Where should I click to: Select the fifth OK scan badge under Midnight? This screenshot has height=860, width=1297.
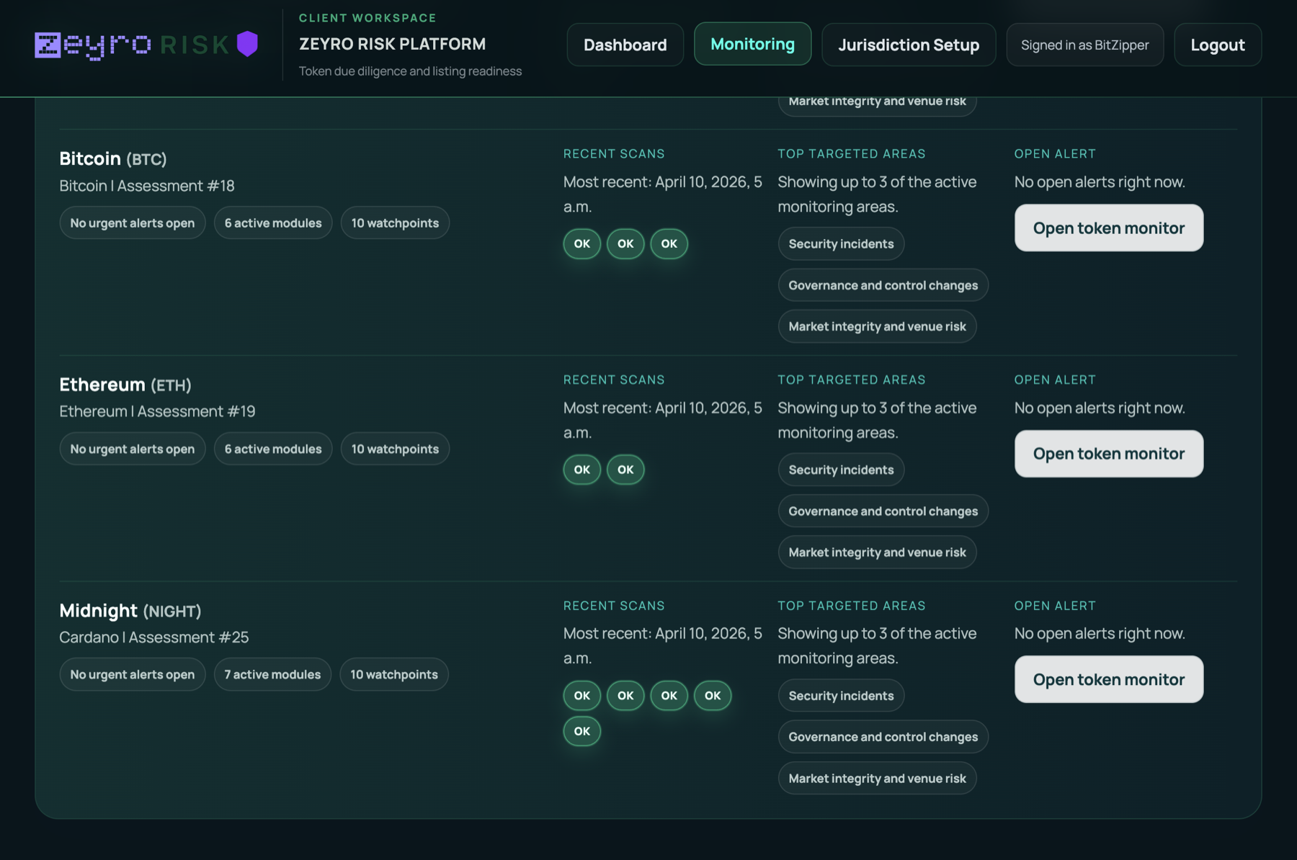(581, 731)
